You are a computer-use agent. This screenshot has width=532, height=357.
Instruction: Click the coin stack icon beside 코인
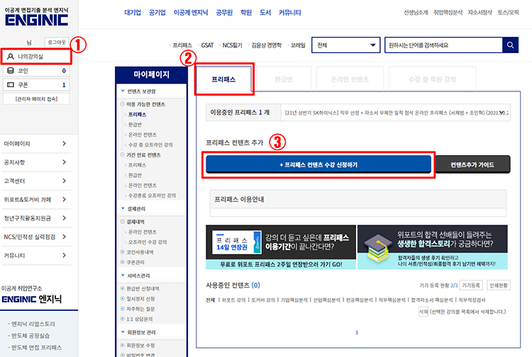point(10,71)
